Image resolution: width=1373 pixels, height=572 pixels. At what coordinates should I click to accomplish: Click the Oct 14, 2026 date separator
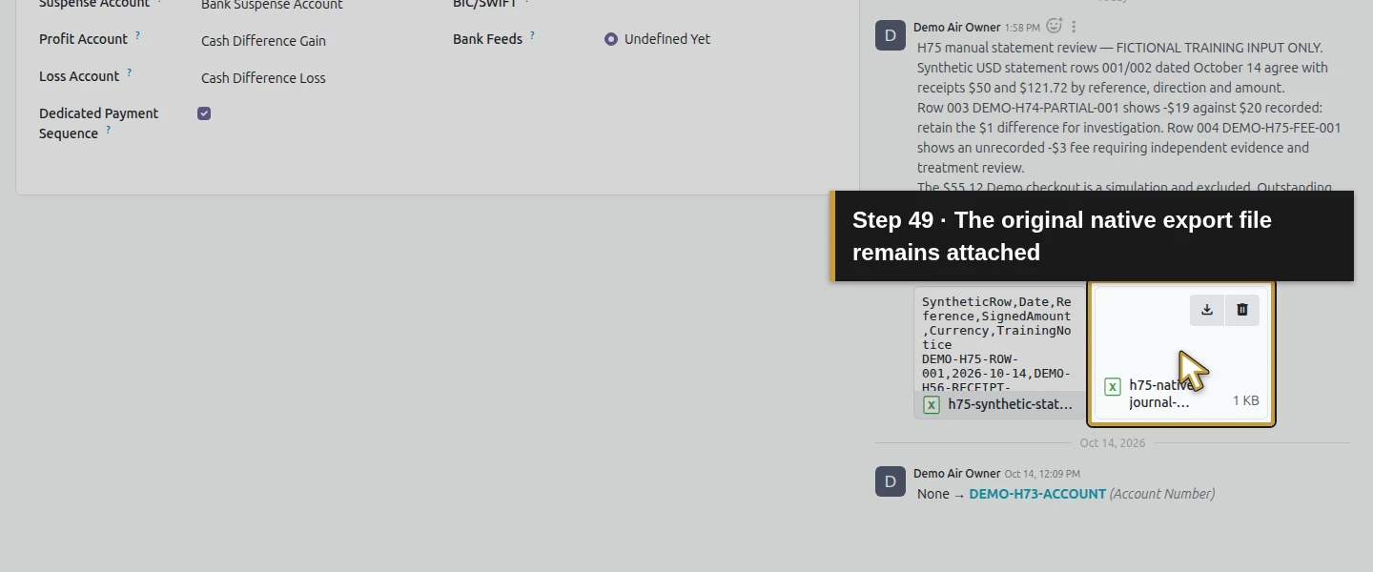click(x=1113, y=443)
